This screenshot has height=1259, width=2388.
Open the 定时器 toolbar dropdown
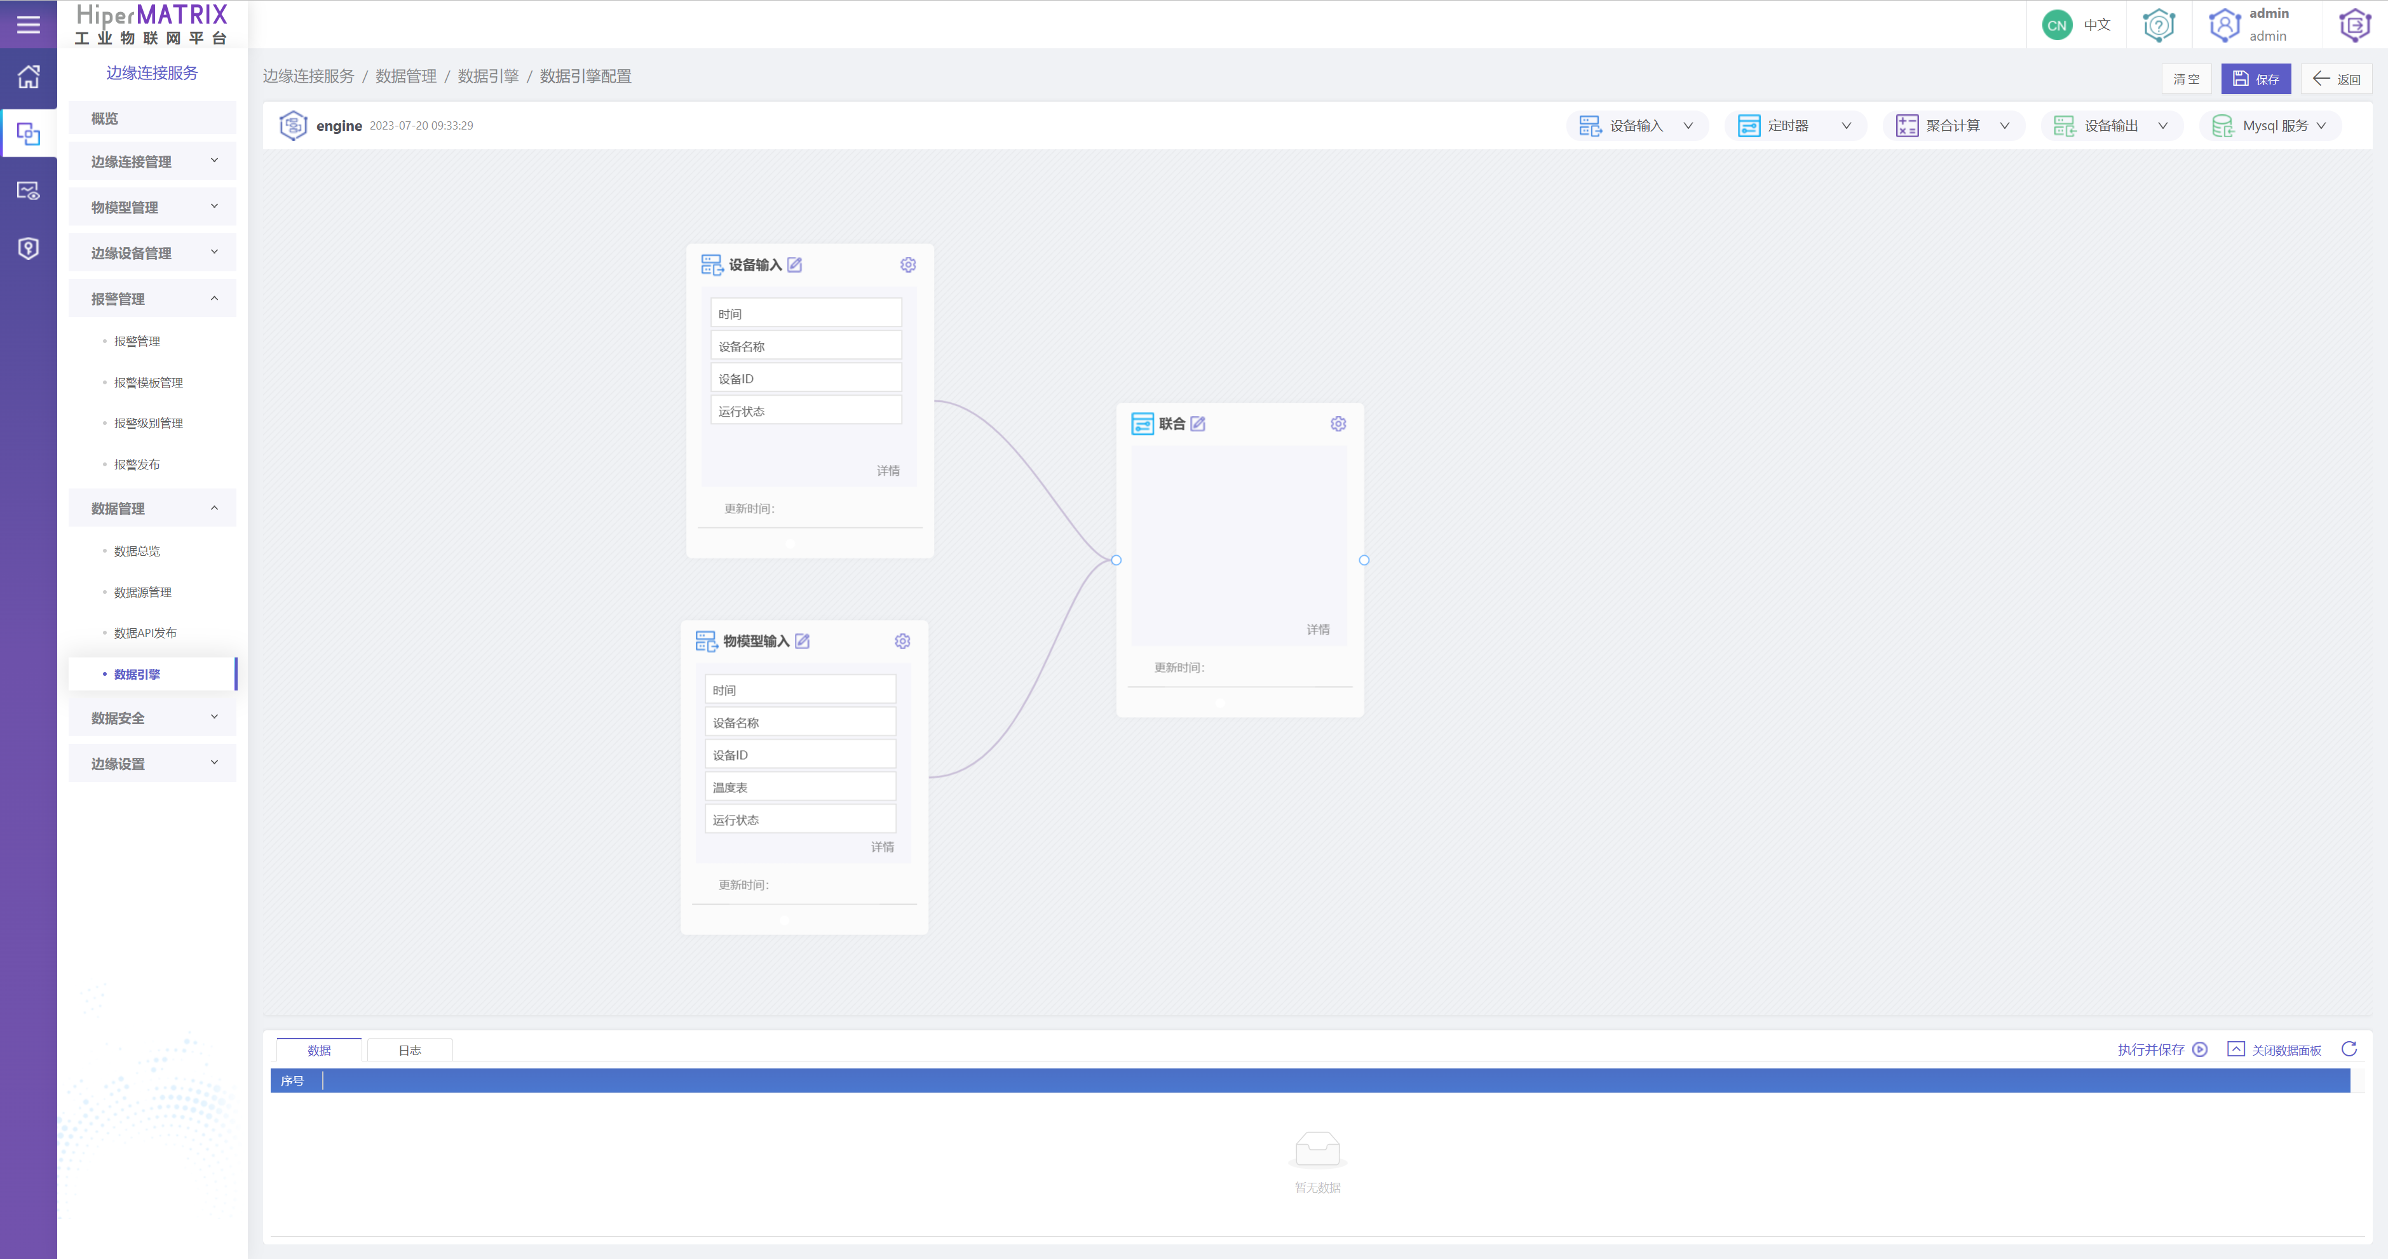click(1794, 125)
